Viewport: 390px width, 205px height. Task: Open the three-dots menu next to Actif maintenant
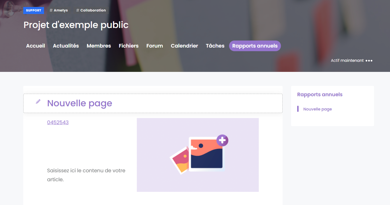[369, 61]
